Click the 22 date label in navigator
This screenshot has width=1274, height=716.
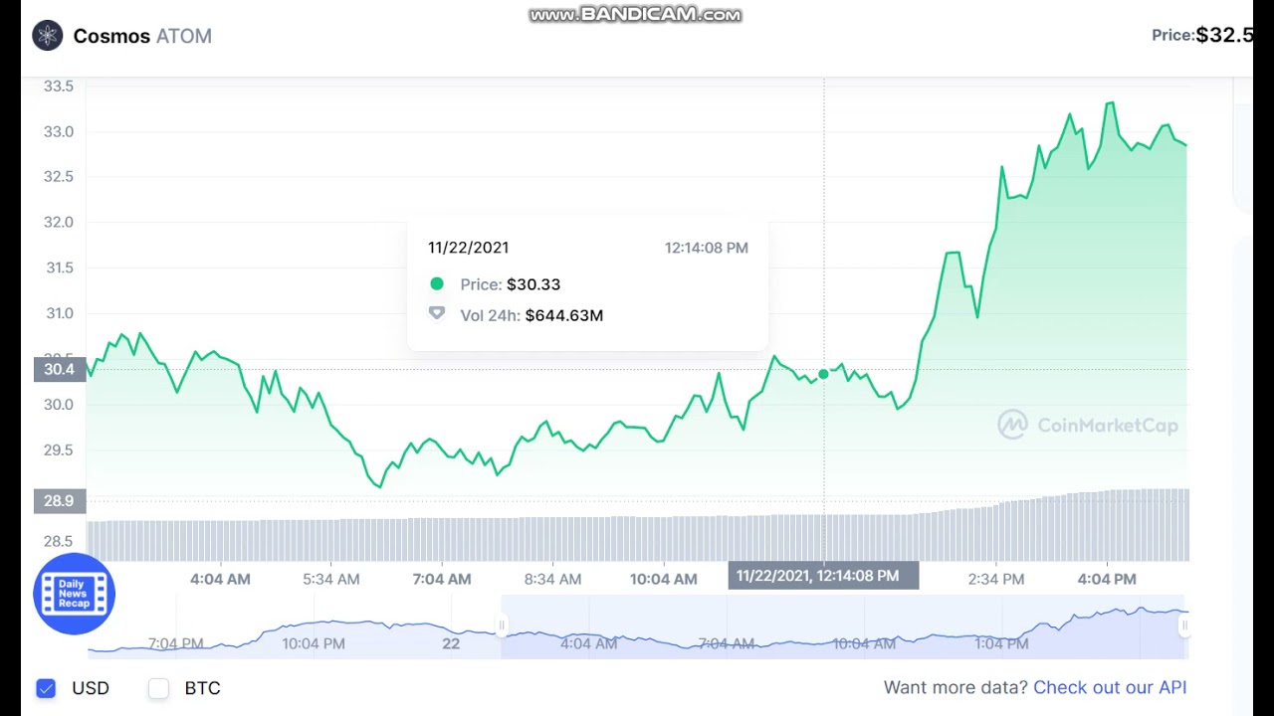pos(451,643)
